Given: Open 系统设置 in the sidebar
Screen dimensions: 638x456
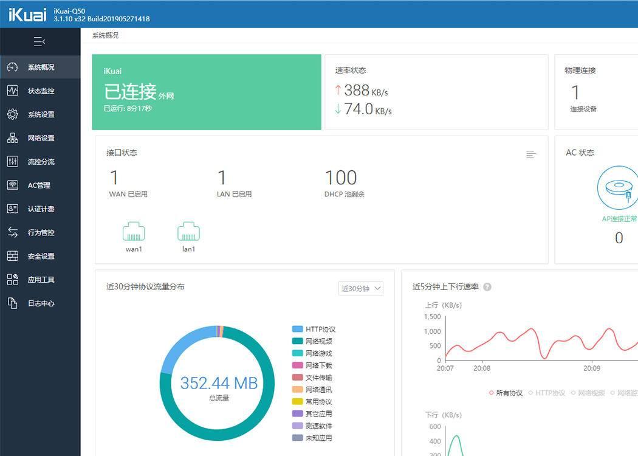Looking at the screenshot, I should point(40,114).
